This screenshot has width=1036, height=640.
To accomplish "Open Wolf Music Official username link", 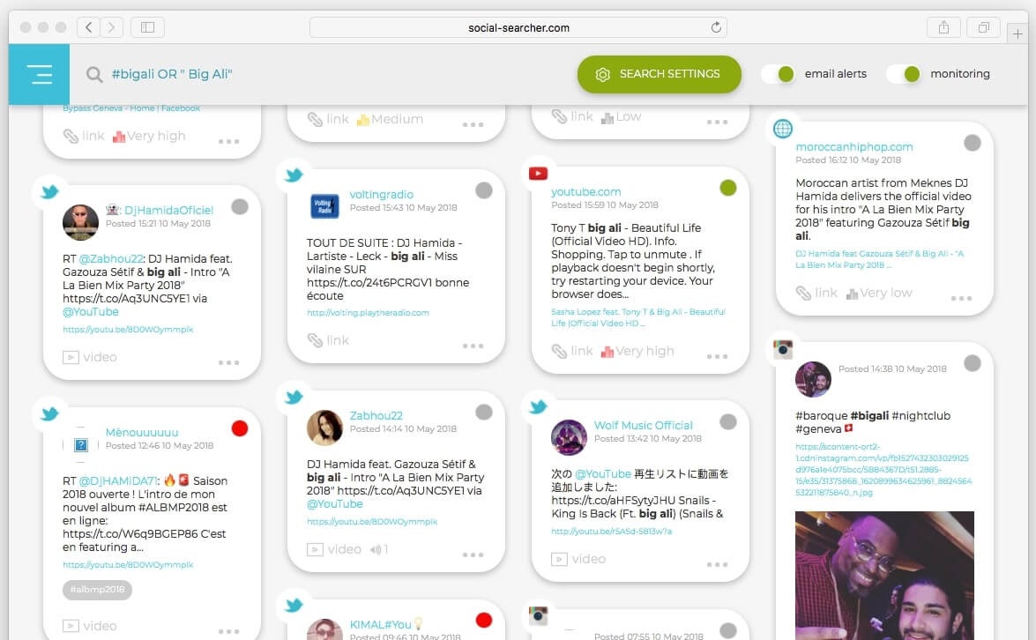I will coord(644,426).
